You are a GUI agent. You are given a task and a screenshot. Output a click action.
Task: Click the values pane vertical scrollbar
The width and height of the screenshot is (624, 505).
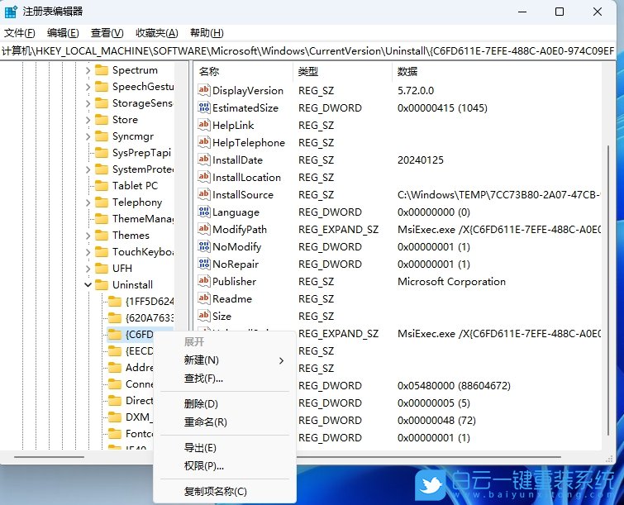tap(608, 290)
